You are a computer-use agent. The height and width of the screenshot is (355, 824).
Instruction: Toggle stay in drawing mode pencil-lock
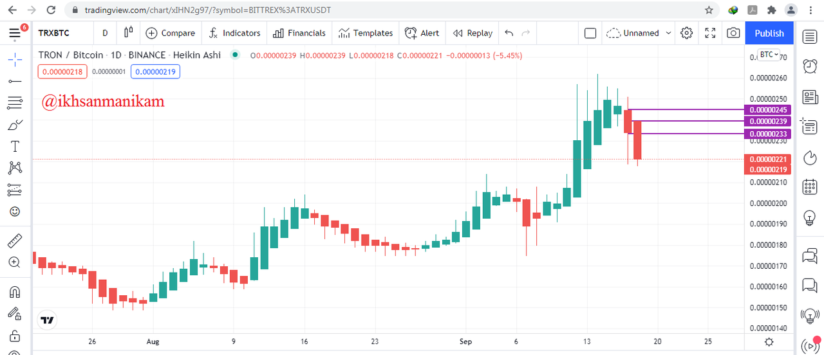tap(15, 314)
